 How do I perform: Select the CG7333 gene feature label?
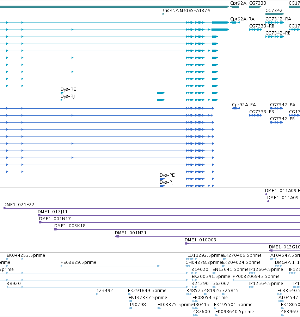257,3
